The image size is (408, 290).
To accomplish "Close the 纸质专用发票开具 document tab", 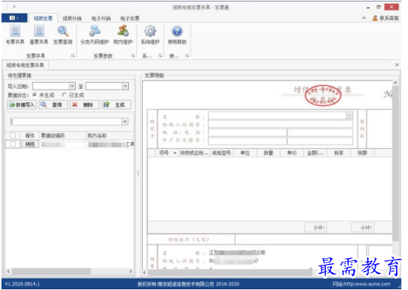I will coord(397,64).
